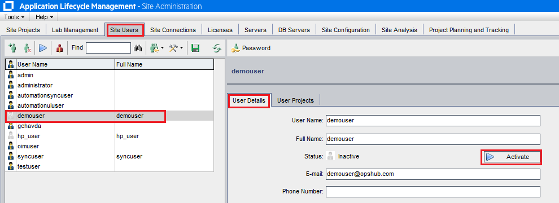The image size is (559, 203).
Task: Switch to Site Projects tab
Action: click(23, 30)
